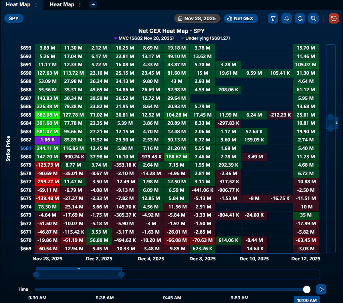343x303 pixels.
Task: Open the zoom search icon
Action: tap(313, 18)
